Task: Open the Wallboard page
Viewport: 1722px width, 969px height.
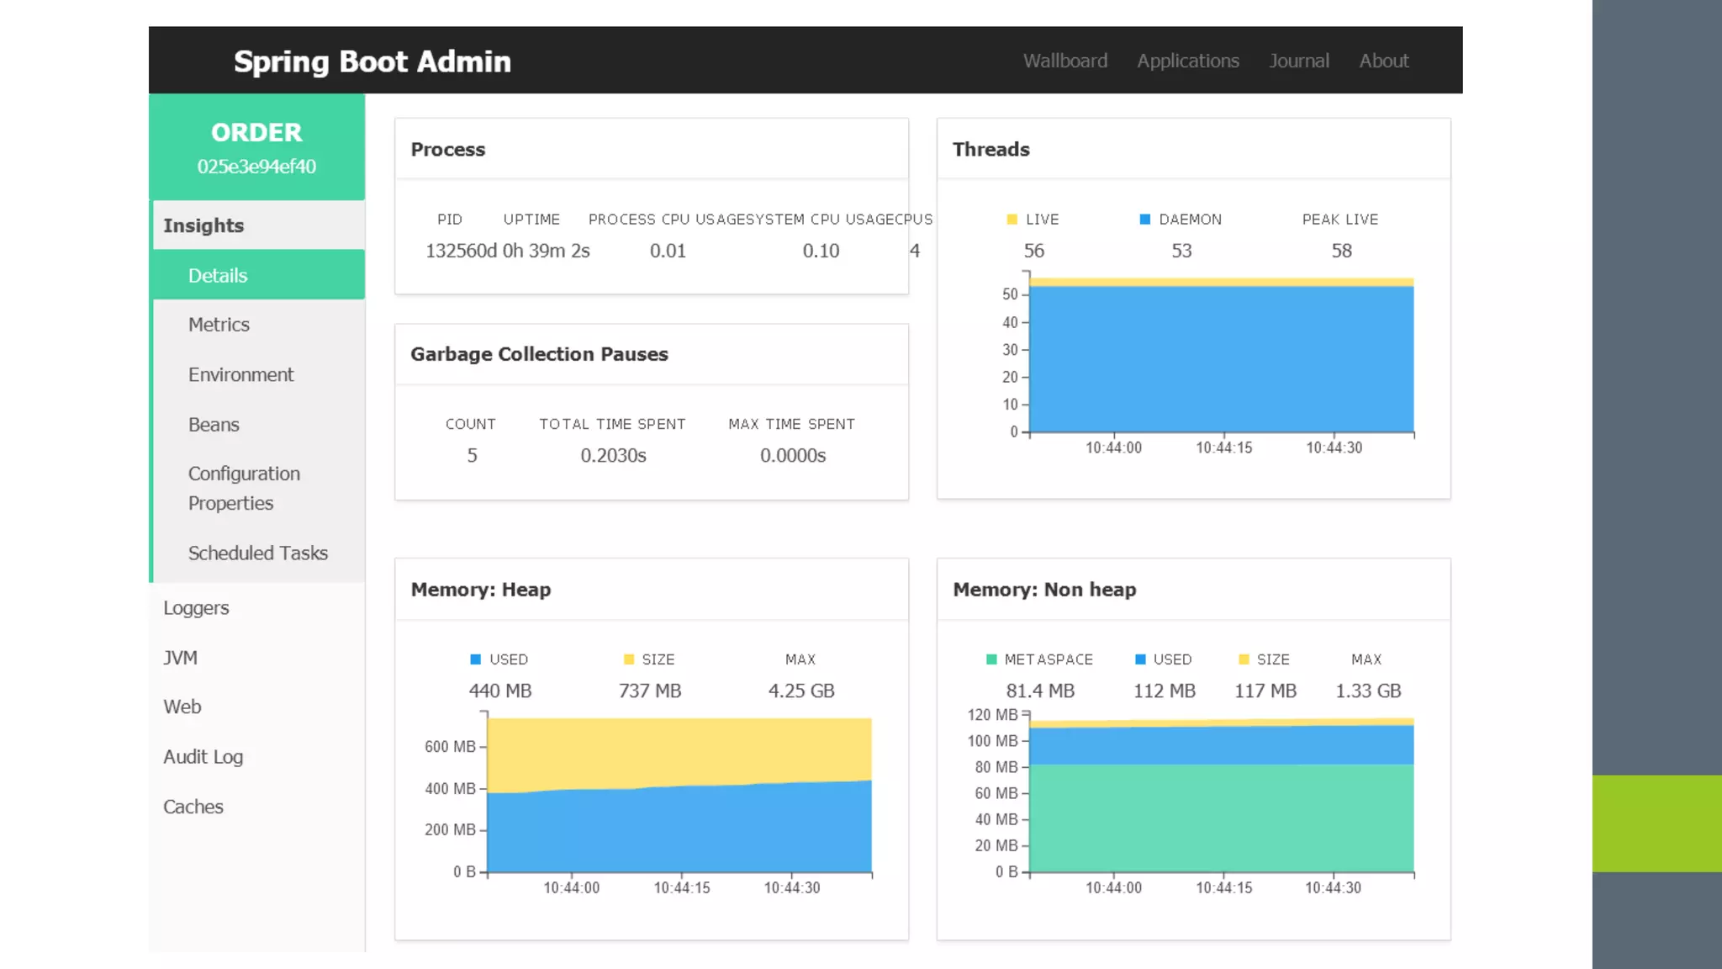Action: coord(1064,61)
